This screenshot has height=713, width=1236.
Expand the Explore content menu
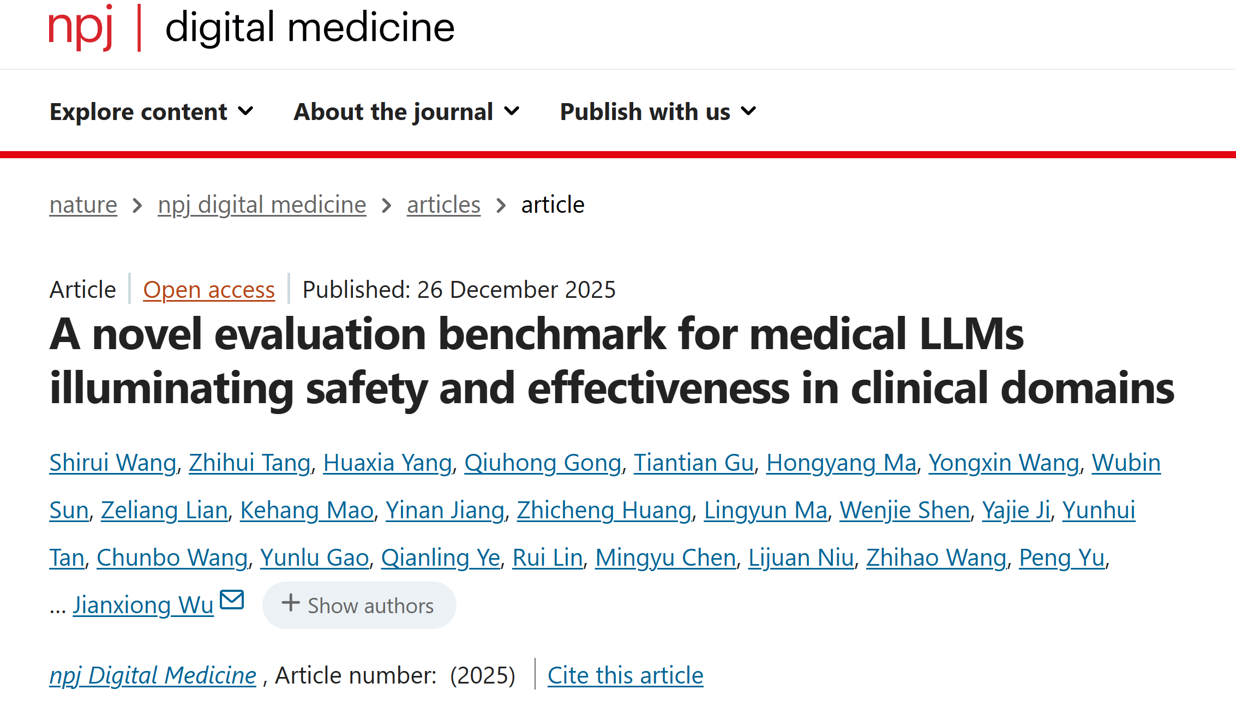tap(151, 112)
